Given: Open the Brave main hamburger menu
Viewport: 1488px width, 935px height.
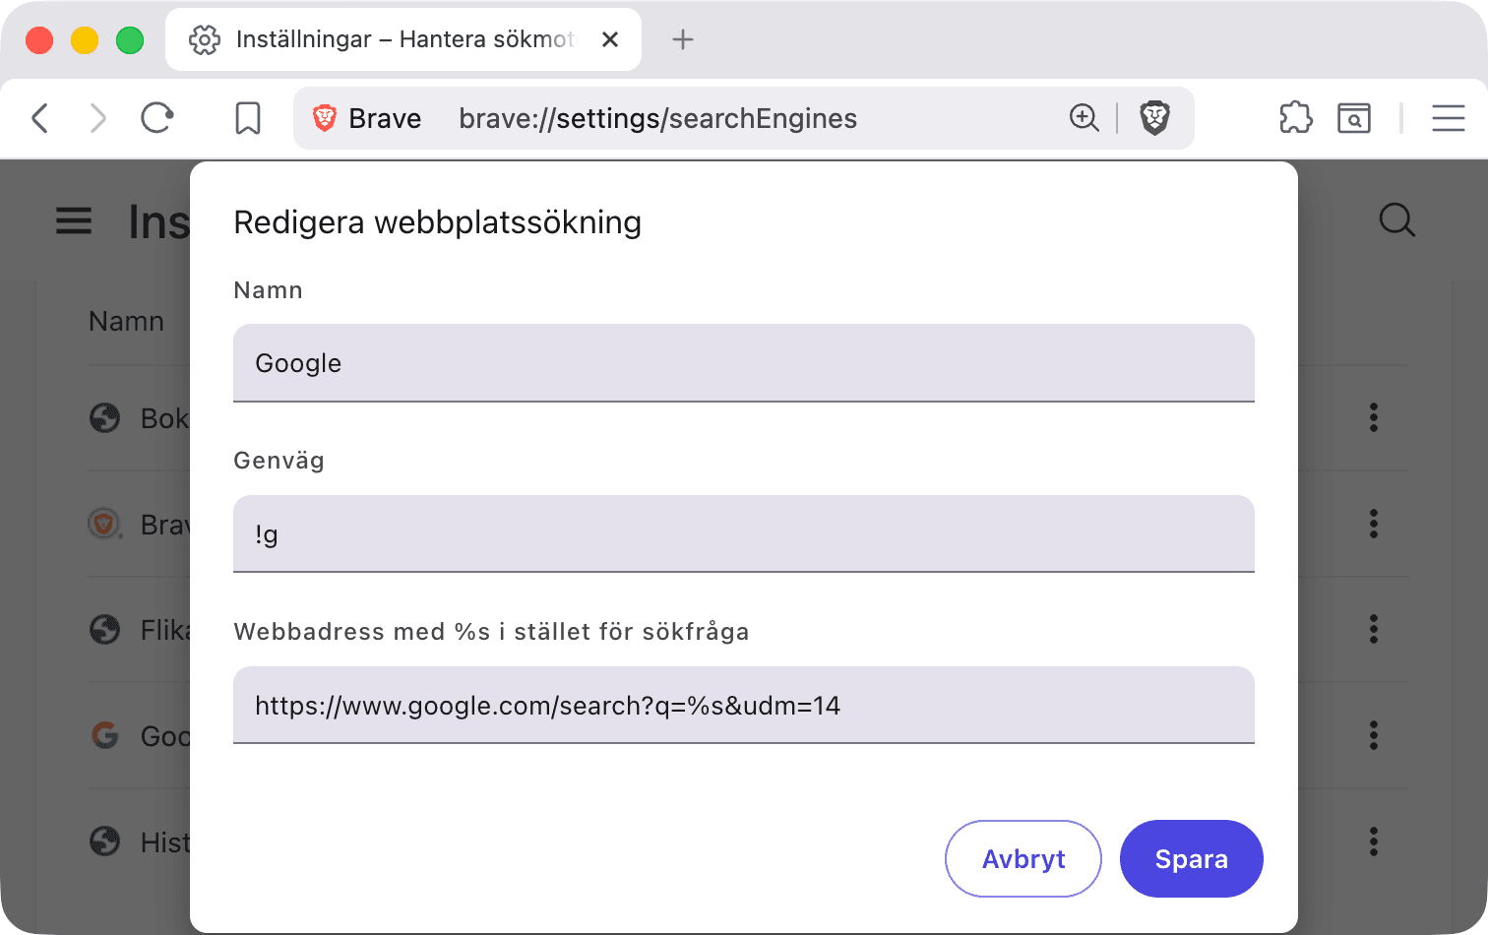Looking at the screenshot, I should [1449, 118].
